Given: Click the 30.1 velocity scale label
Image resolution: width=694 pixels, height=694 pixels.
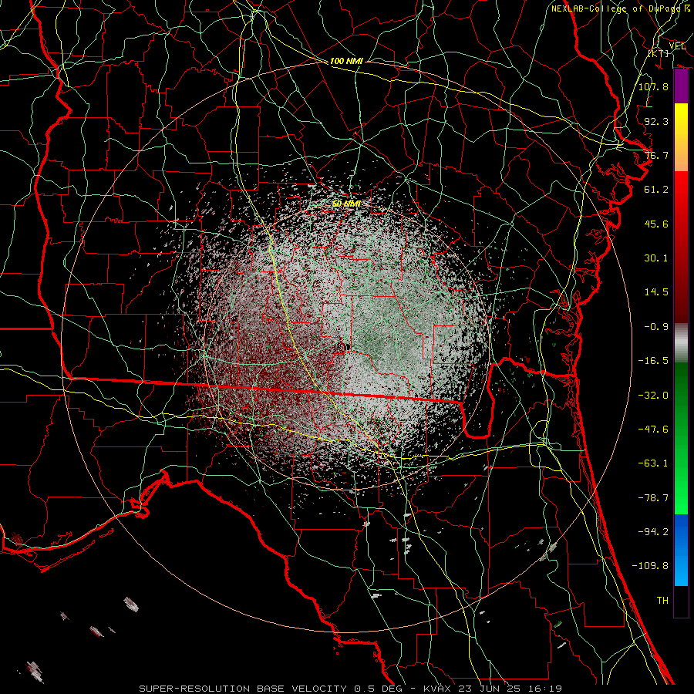Looking at the screenshot, I should 656,258.
